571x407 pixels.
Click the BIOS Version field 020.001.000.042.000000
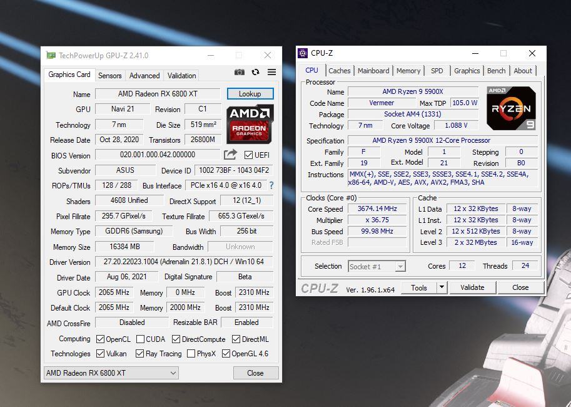[x=158, y=155]
